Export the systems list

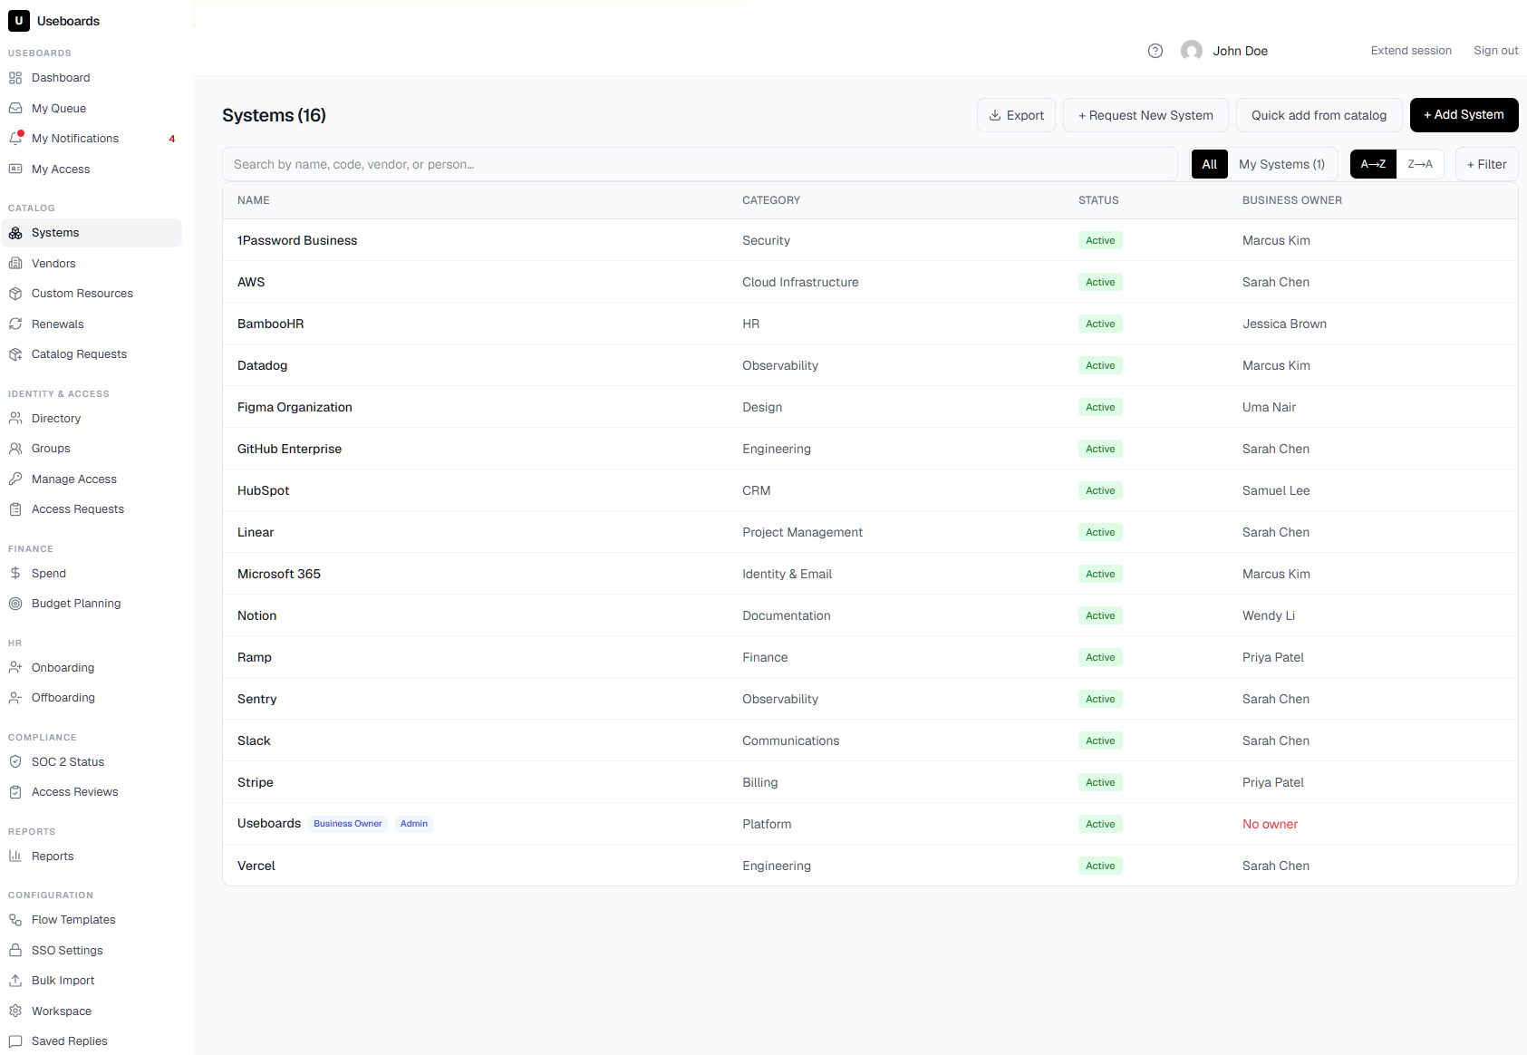(x=1016, y=115)
